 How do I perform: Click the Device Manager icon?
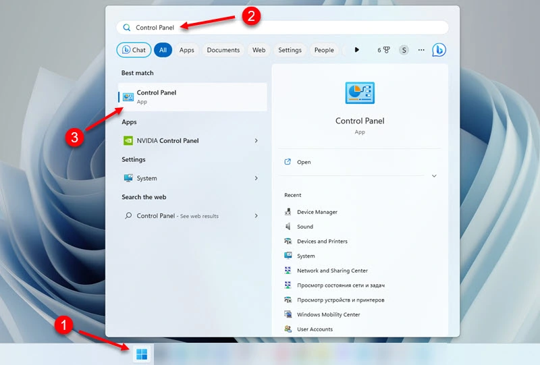pos(288,212)
